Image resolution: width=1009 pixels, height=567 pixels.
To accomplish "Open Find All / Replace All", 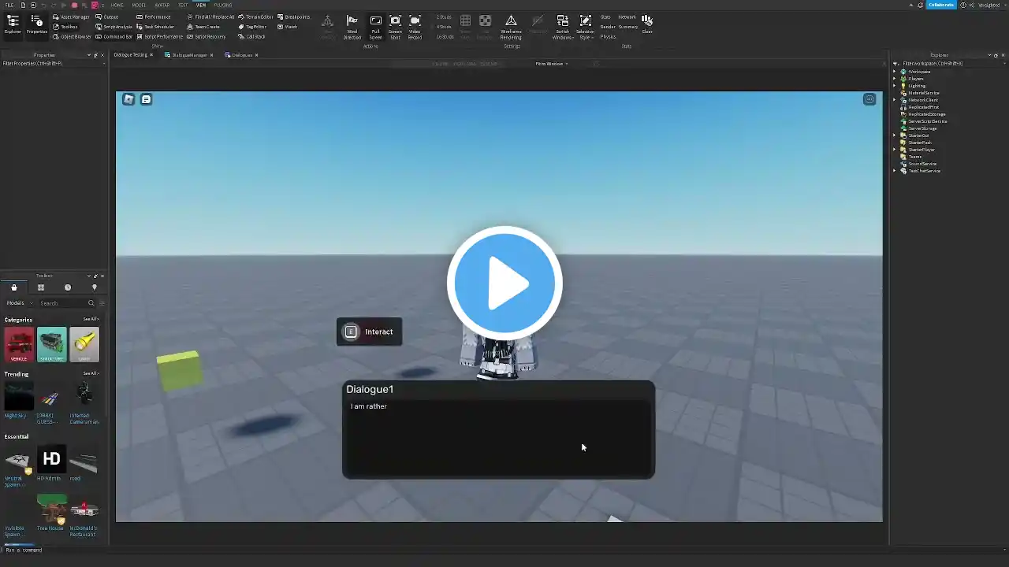I will click(x=210, y=17).
